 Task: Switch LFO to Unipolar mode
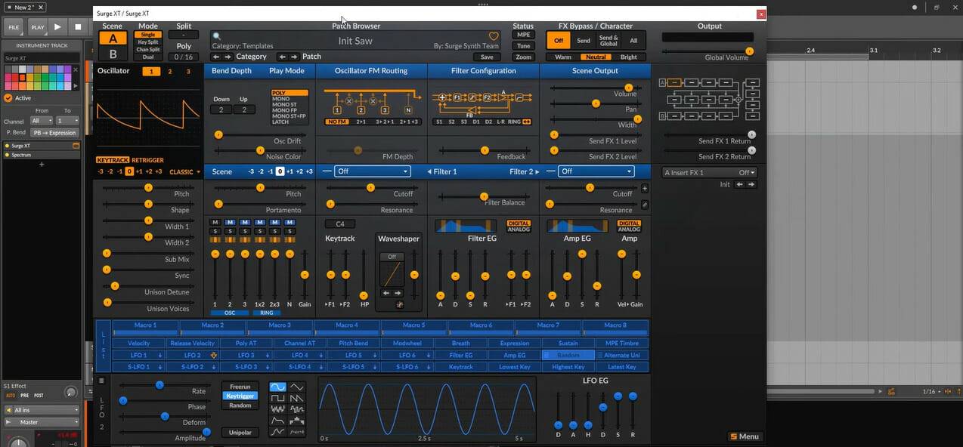coord(240,433)
